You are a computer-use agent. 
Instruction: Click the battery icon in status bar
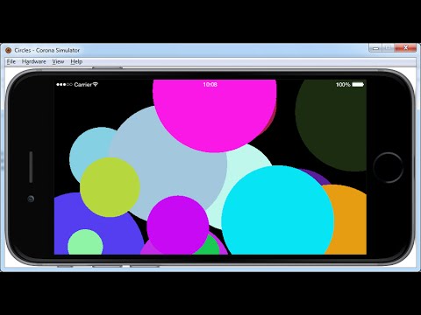tap(358, 85)
